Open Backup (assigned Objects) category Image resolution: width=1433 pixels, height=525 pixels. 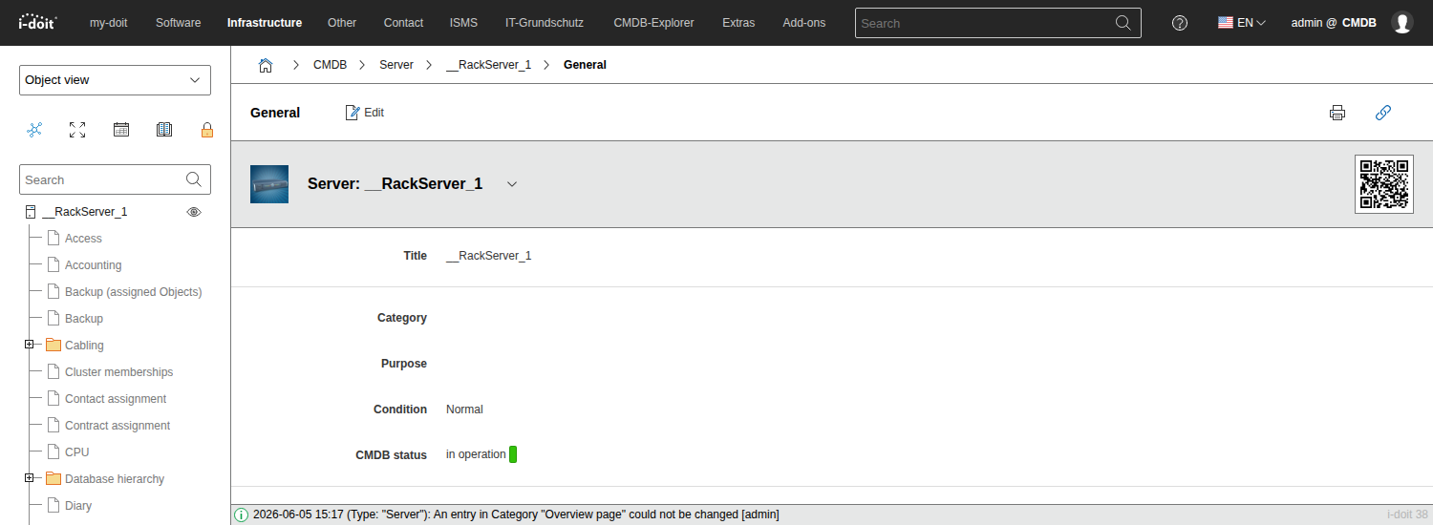133,292
